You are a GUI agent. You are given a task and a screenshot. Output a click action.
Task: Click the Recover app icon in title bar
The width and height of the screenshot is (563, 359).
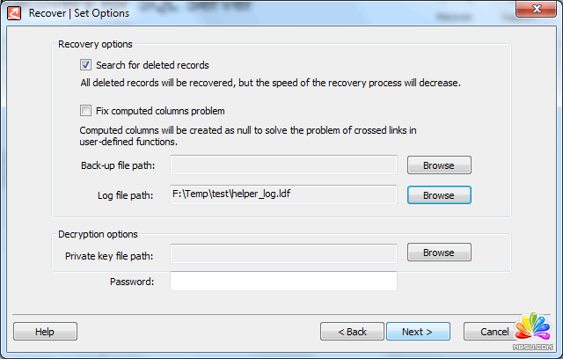pos(14,13)
